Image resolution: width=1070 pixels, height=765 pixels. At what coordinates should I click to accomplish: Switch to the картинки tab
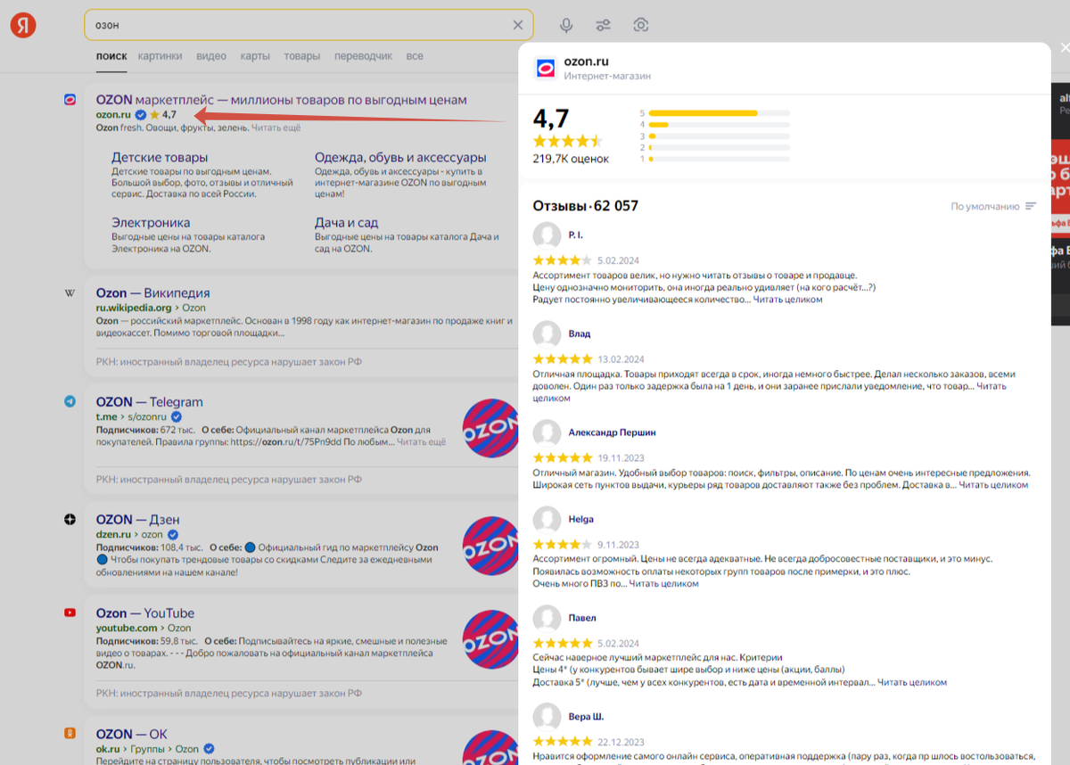[160, 55]
